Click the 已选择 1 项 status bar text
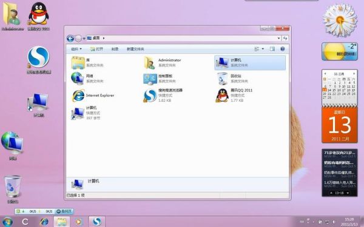 (76, 196)
